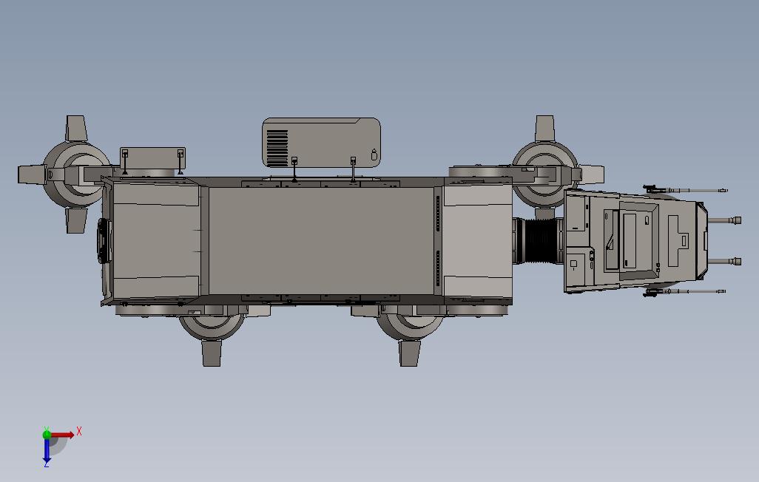759x482 pixels.
Task: Click the red X axis arrow on triad
Action: coord(63,435)
